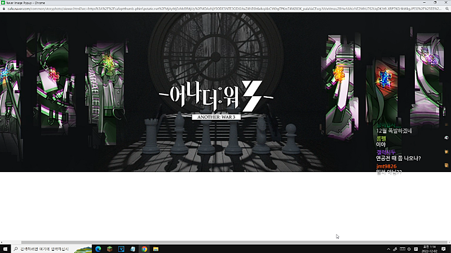Click the Another: War 3 title logo
Viewport: 451px width, 253px height.
click(216, 96)
